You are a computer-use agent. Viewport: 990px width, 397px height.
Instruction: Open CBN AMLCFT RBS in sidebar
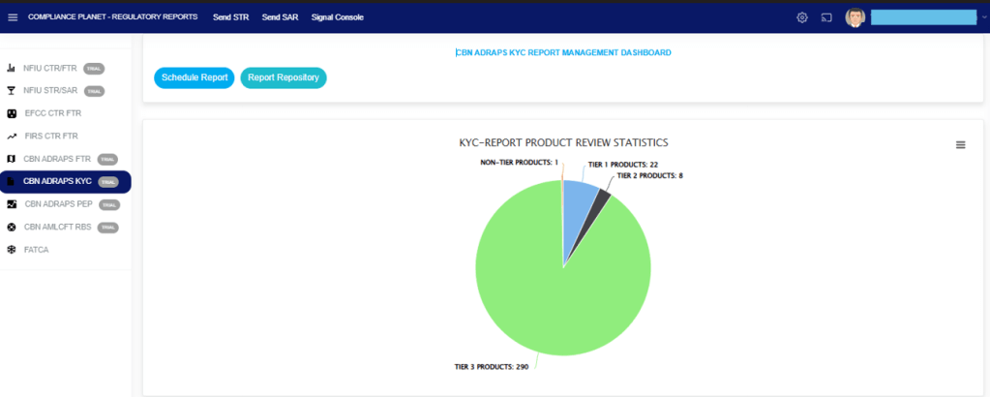(x=56, y=227)
